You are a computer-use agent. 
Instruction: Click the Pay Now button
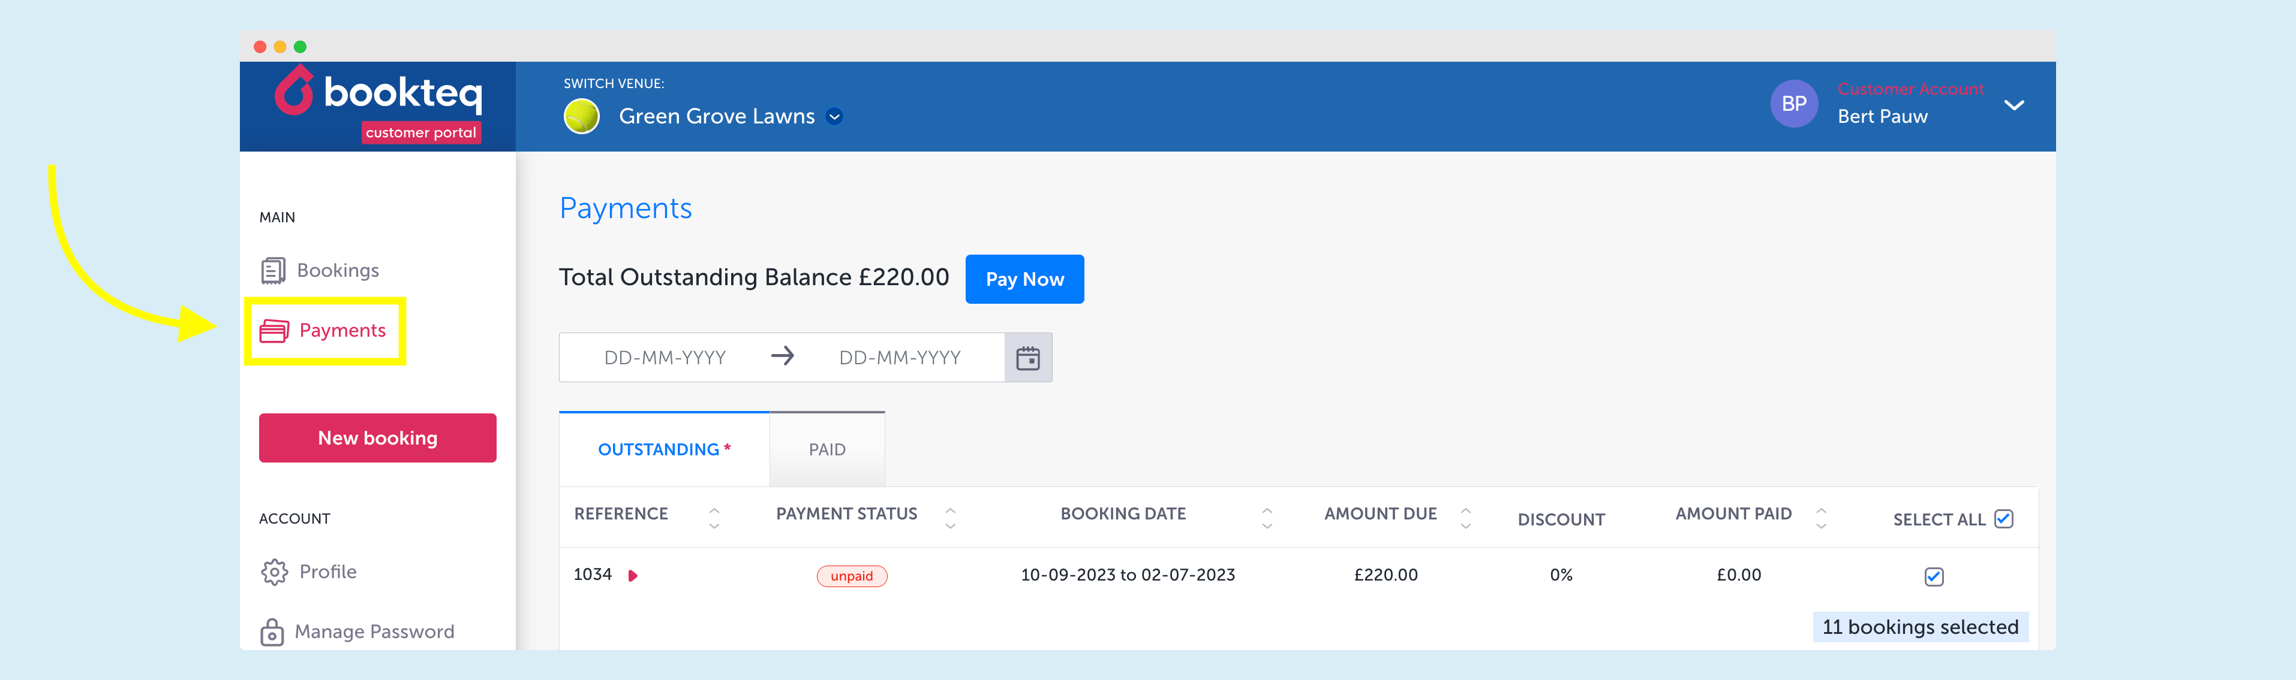(1024, 279)
